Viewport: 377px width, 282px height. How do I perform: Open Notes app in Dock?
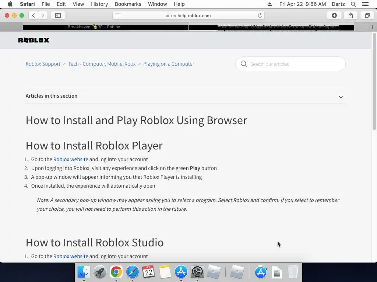click(165, 272)
